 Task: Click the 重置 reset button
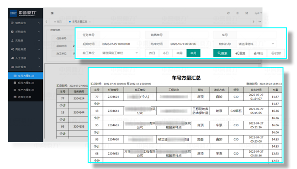click(x=240, y=53)
